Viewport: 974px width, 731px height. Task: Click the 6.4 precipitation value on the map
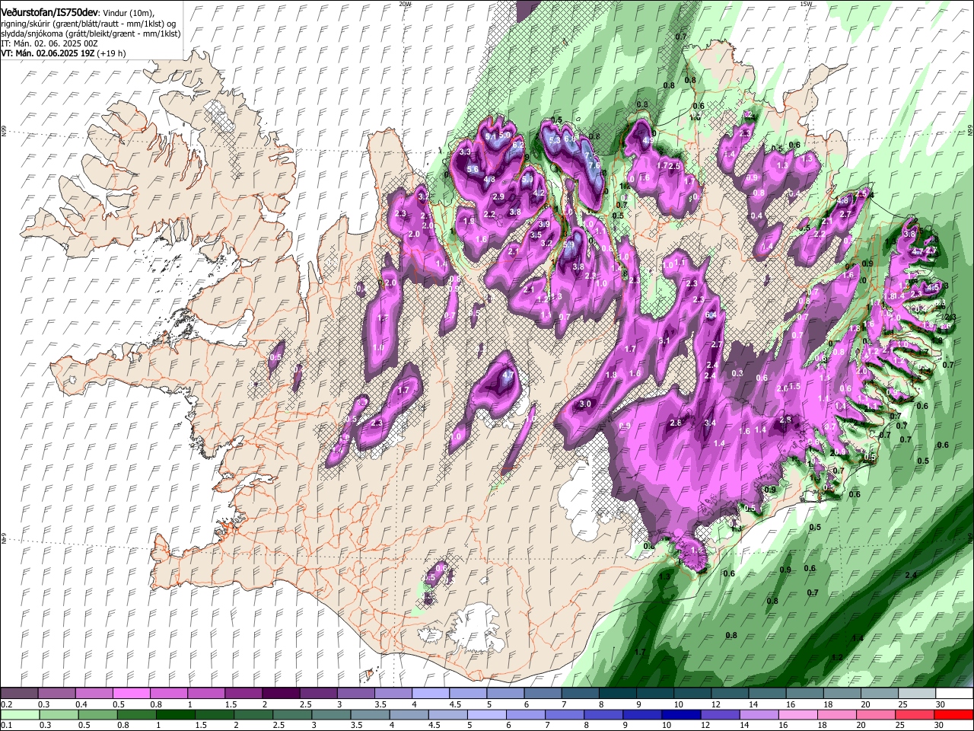pos(711,314)
